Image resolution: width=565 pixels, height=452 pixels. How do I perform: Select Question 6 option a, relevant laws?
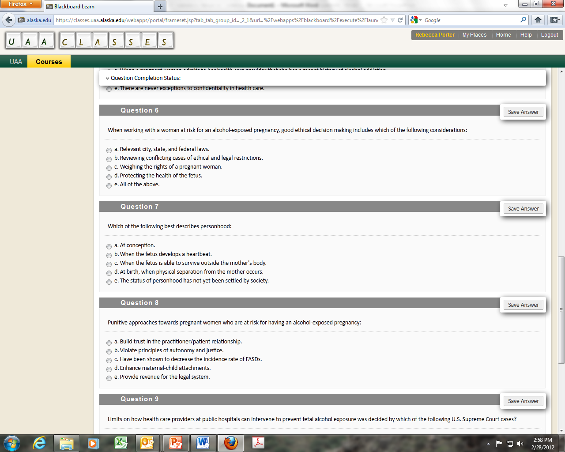[x=109, y=151]
